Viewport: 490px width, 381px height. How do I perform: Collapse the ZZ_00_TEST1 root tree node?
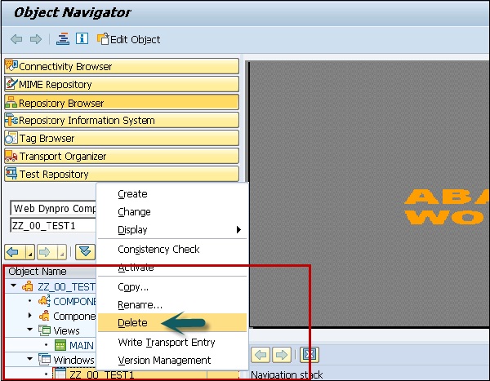click(14, 286)
